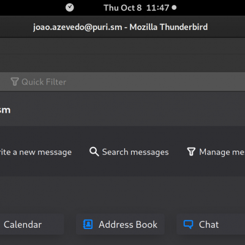
Task: Click empty area of the Quick Filter toolbar
Action: click(155, 82)
